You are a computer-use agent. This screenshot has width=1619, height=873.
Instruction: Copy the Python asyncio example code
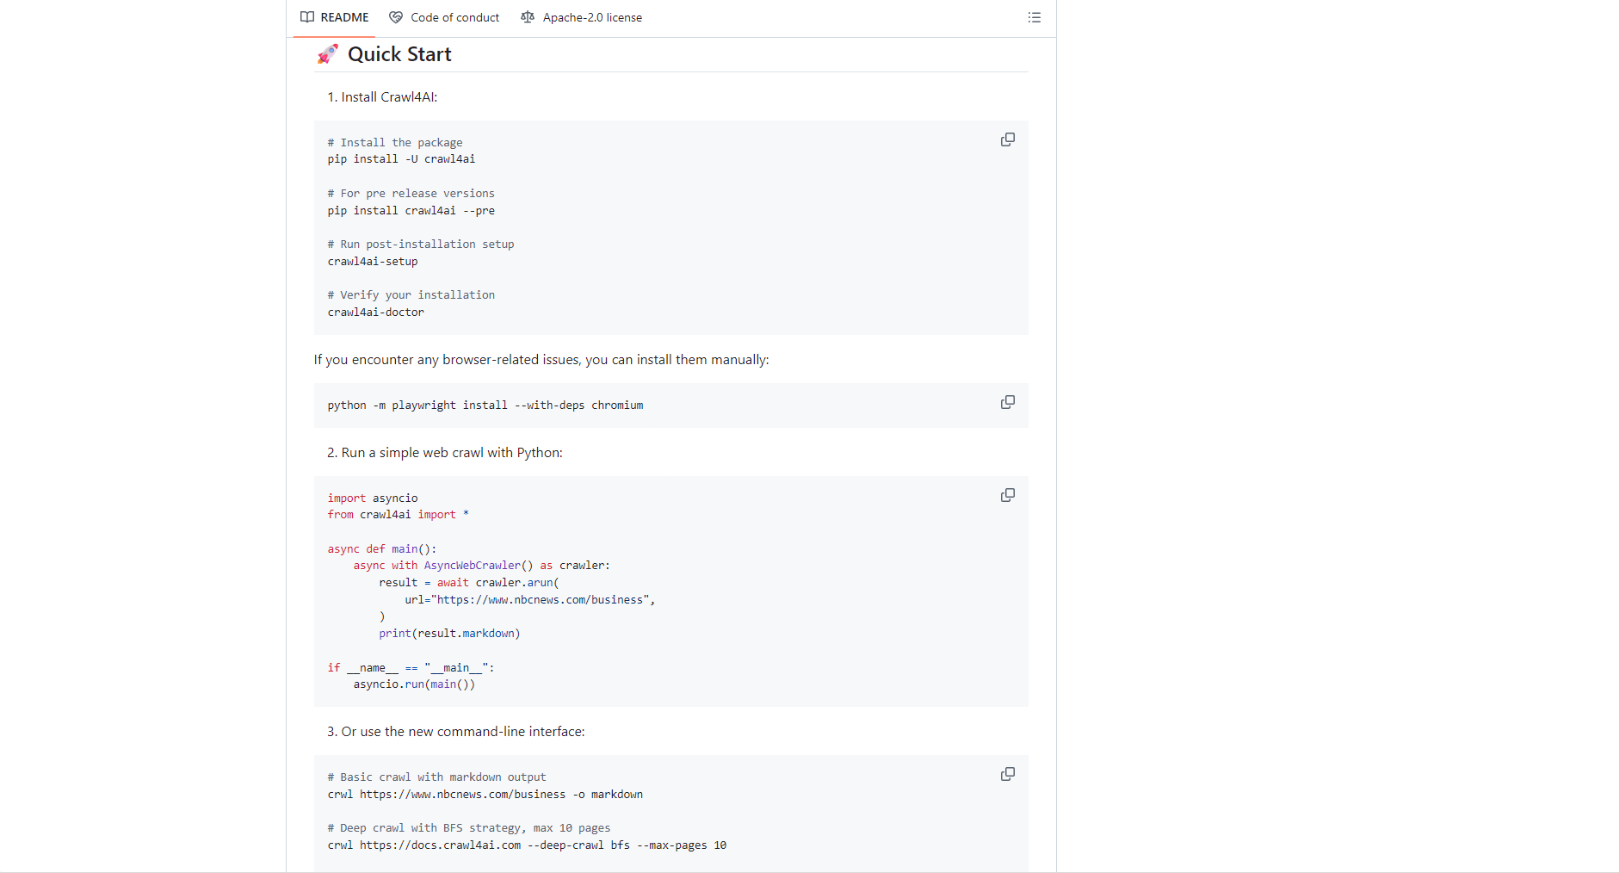tap(1008, 495)
